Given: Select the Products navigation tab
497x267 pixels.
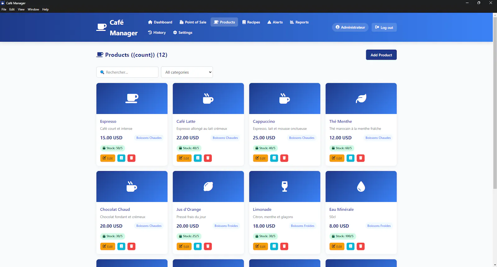Looking at the screenshot, I should (224, 22).
